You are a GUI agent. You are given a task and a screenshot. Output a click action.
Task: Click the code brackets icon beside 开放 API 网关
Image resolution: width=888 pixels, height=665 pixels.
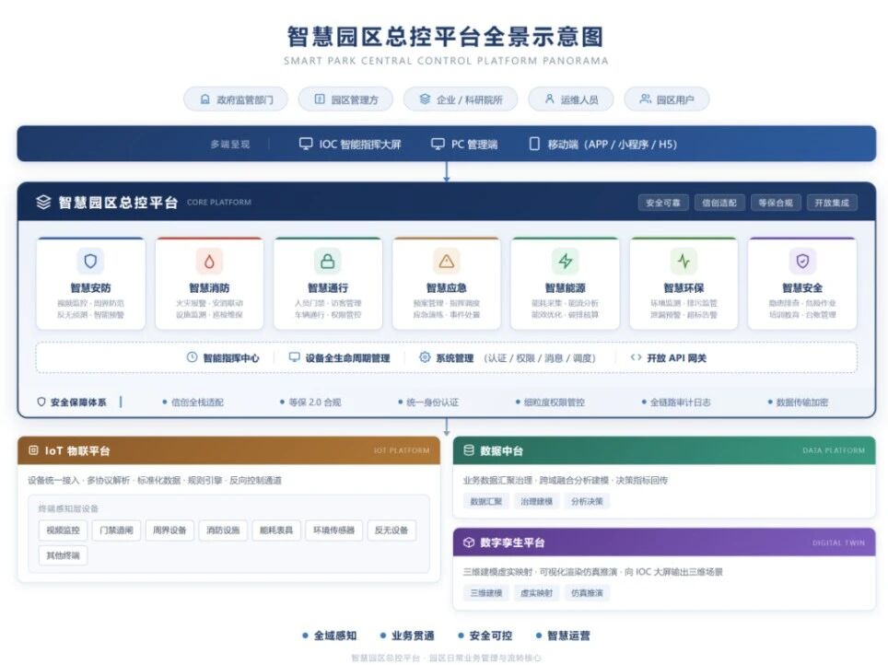tap(636, 357)
